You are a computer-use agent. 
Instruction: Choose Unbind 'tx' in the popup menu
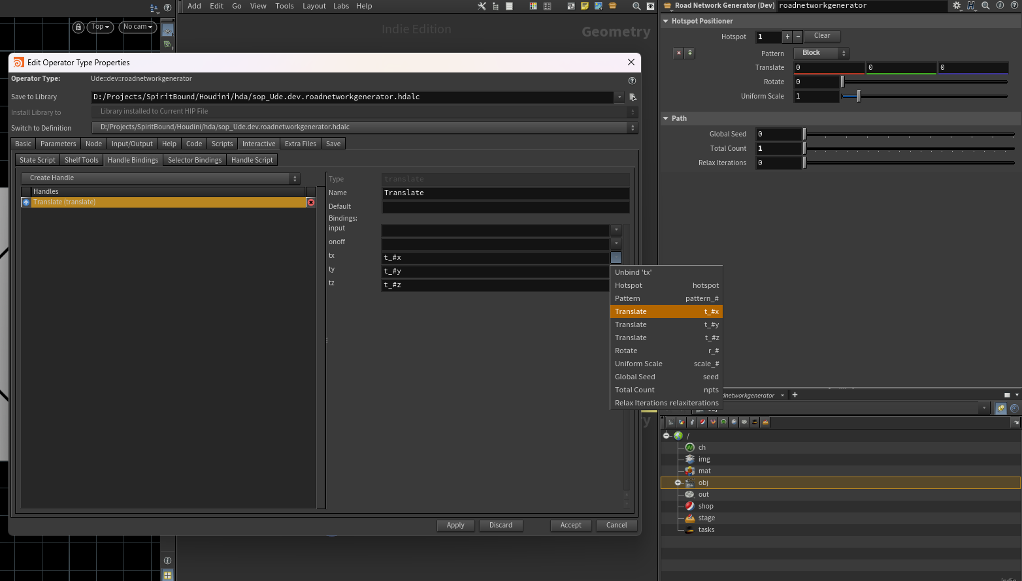pyautogui.click(x=667, y=272)
